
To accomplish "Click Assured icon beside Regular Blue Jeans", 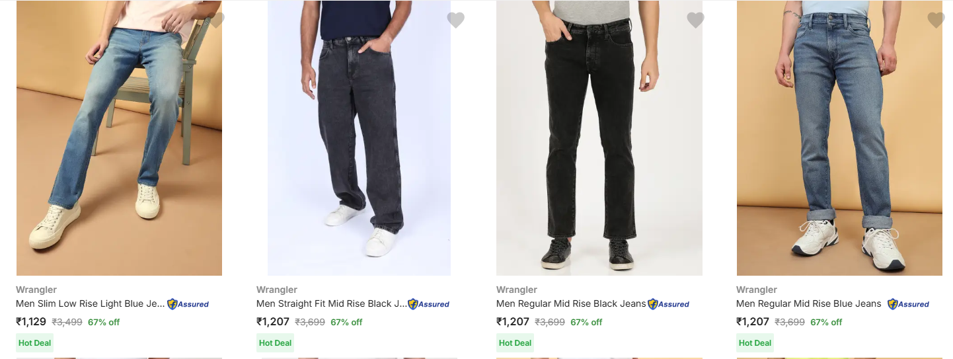I will click(909, 305).
